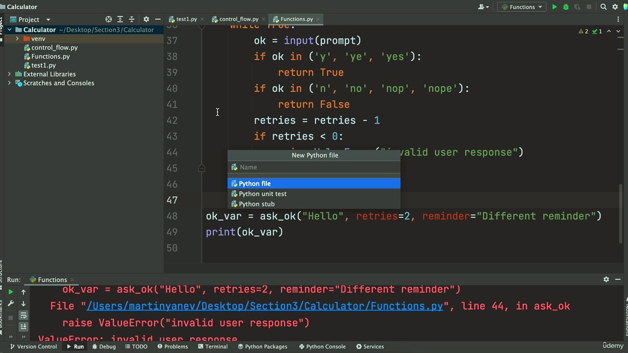Click the fold marker on line 45

tap(202, 168)
